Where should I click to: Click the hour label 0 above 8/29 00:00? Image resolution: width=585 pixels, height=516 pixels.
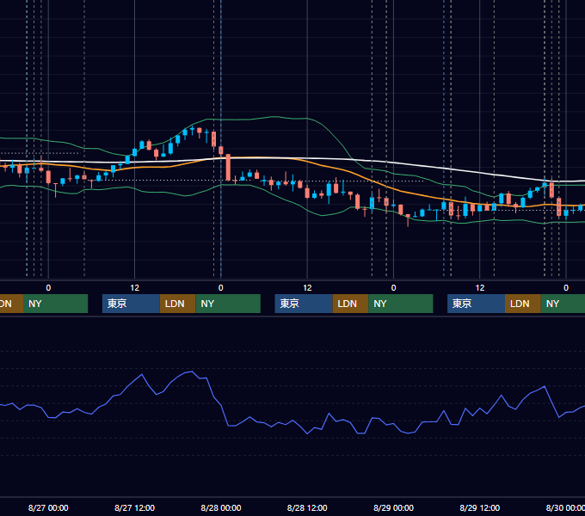[x=393, y=288]
